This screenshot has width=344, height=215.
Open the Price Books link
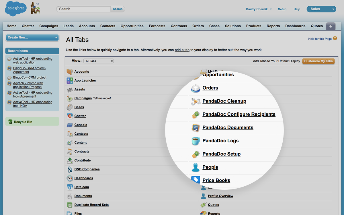click(216, 180)
